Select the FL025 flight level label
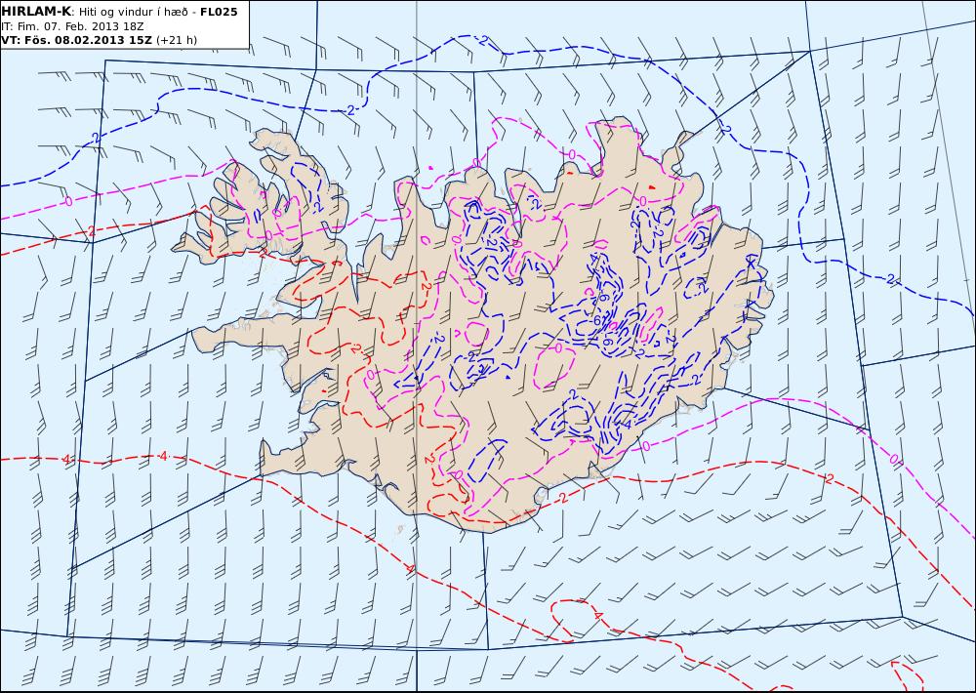 [x=219, y=12]
